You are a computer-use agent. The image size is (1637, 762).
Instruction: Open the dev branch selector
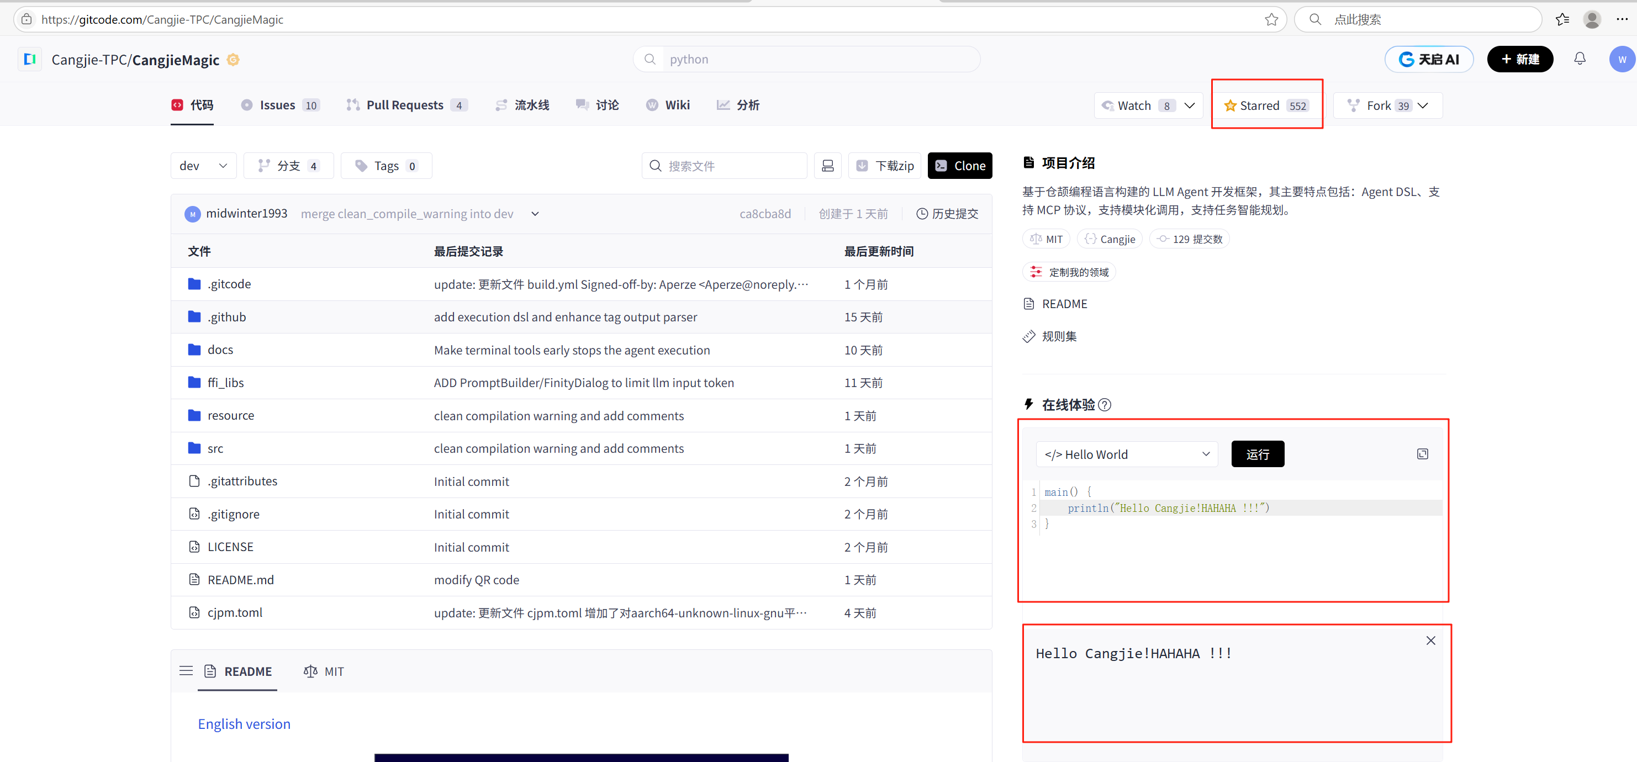click(x=203, y=166)
